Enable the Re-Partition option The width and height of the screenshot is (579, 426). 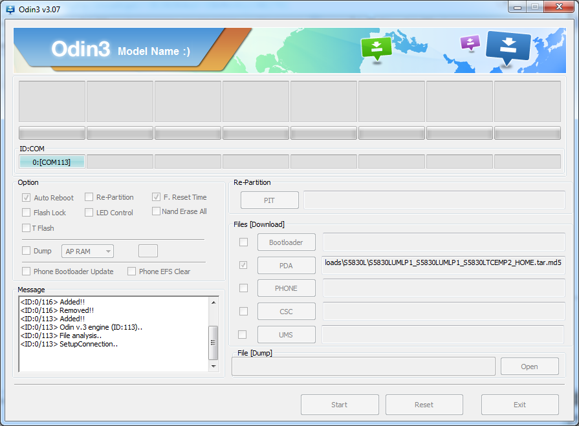click(x=89, y=197)
